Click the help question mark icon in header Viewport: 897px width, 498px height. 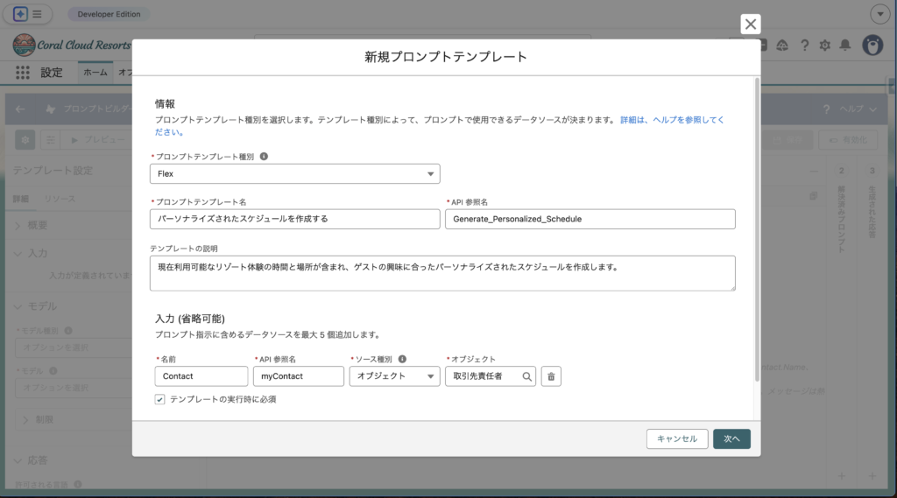[803, 46]
